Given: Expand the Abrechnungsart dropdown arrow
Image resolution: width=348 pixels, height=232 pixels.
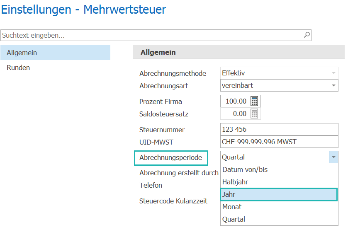Looking at the screenshot, I should 333,85.
